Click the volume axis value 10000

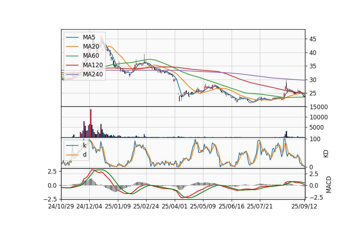click(x=319, y=117)
